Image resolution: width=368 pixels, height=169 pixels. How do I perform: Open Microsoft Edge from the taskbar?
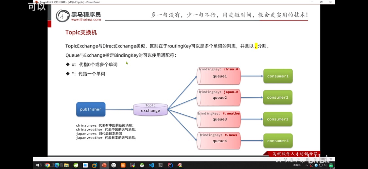click(x=57, y=165)
